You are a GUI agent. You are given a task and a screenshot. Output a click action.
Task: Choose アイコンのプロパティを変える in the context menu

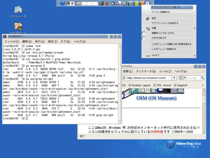[172, 7]
